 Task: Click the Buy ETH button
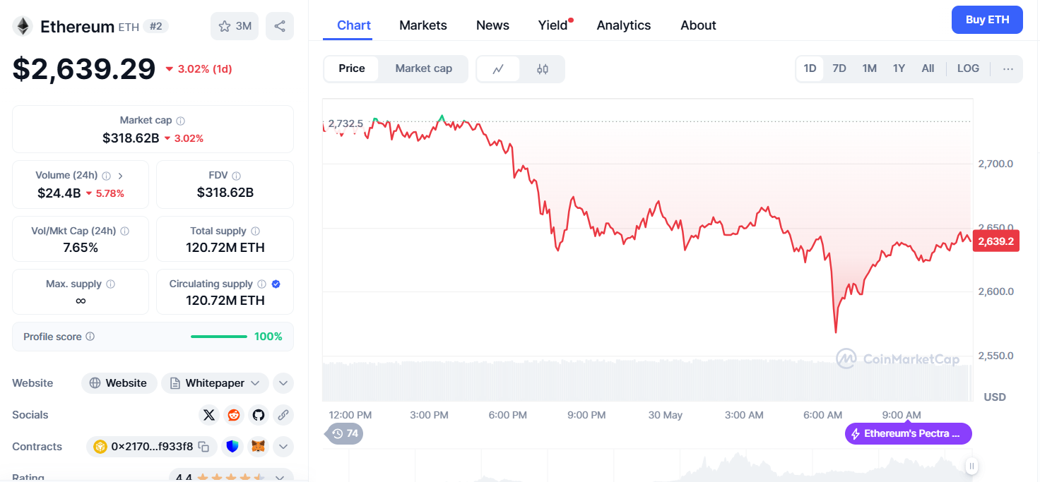point(987,20)
